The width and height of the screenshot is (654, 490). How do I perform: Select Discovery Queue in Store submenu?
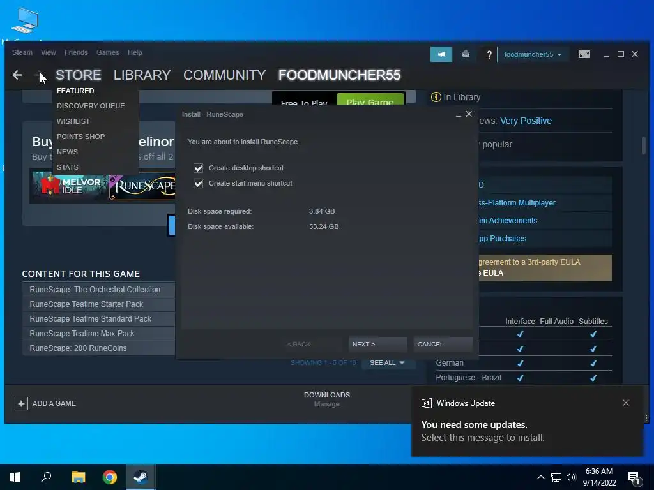point(91,106)
